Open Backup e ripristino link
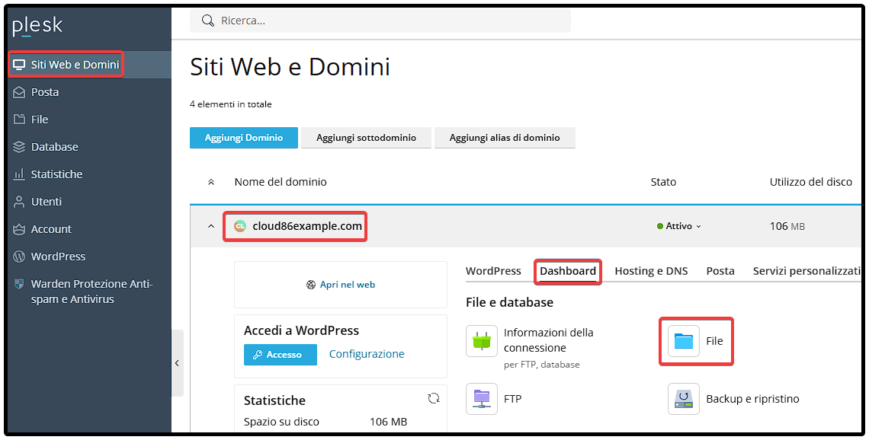The image size is (869, 440). click(752, 399)
